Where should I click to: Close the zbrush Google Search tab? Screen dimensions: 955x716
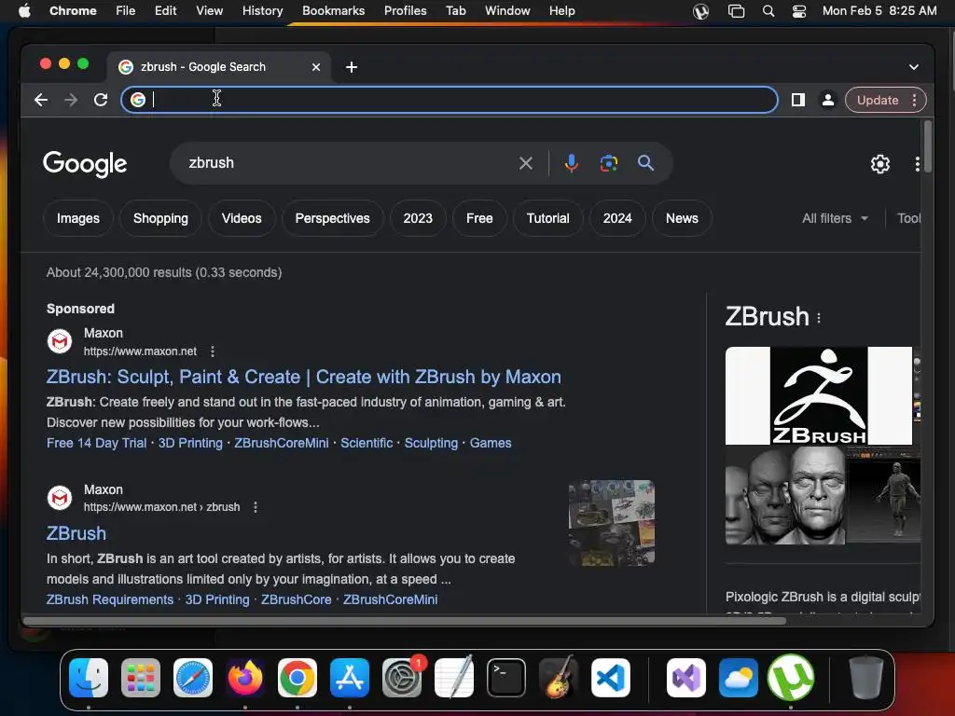tap(316, 67)
